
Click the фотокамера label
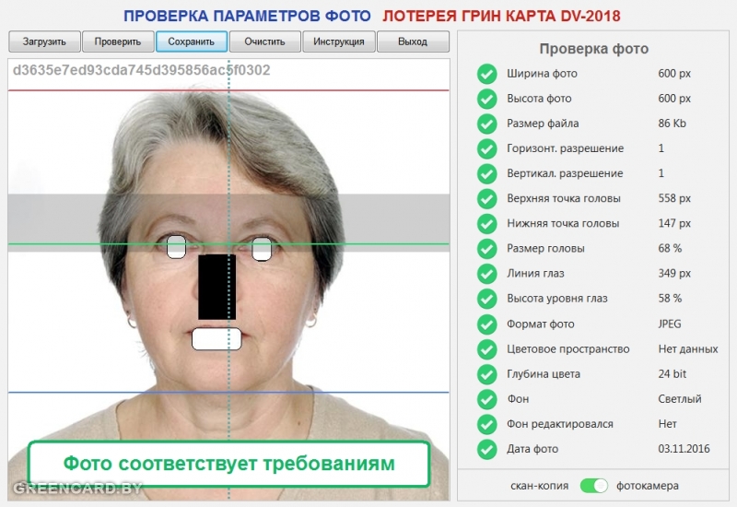click(648, 486)
